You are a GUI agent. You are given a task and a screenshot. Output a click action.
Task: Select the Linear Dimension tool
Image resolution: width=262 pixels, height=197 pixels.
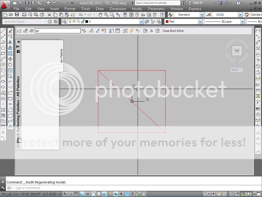point(258,31)
